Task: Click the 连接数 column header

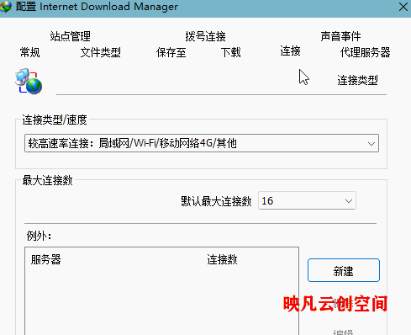Action: coord(222,259)
